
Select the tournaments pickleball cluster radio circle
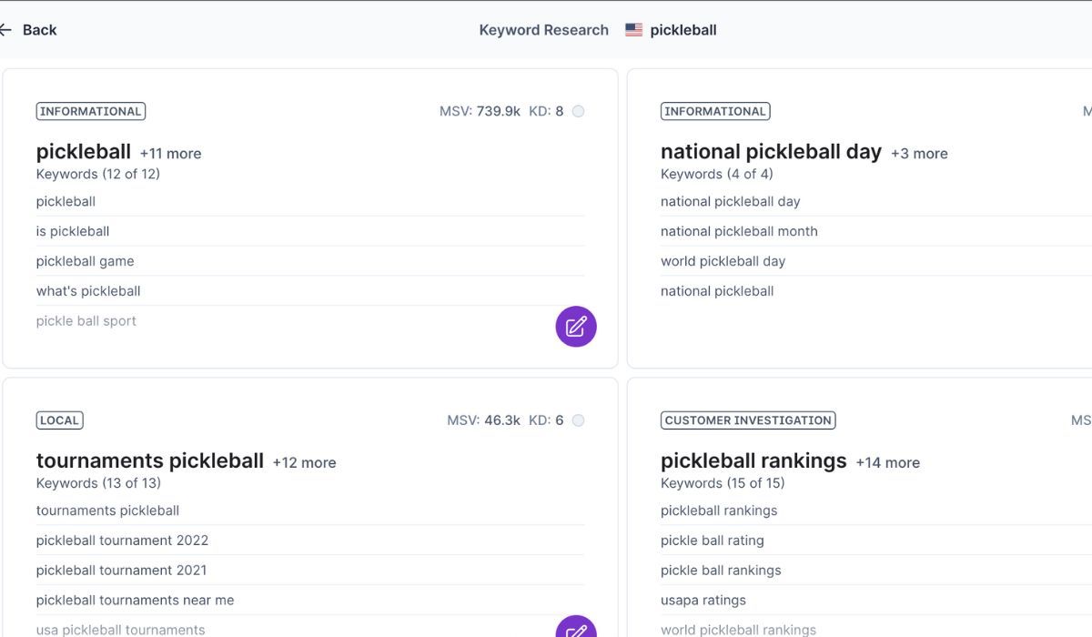(578, 420)
